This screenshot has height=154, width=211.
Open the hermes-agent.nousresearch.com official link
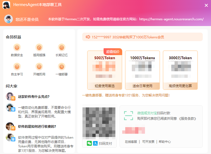click(x=171, y=19)
